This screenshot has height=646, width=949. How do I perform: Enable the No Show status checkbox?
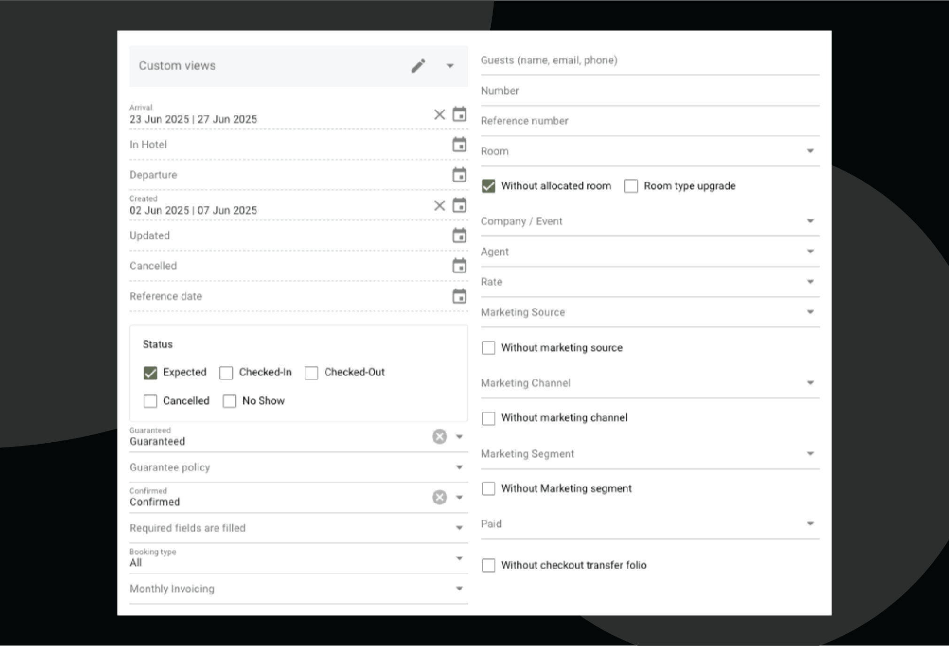click(229, 401)
